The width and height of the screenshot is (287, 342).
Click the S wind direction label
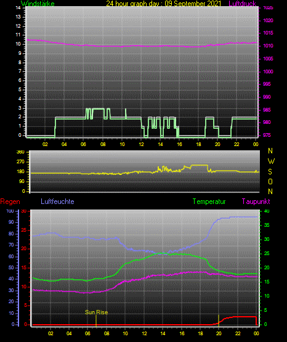click(x=270, y=172)
